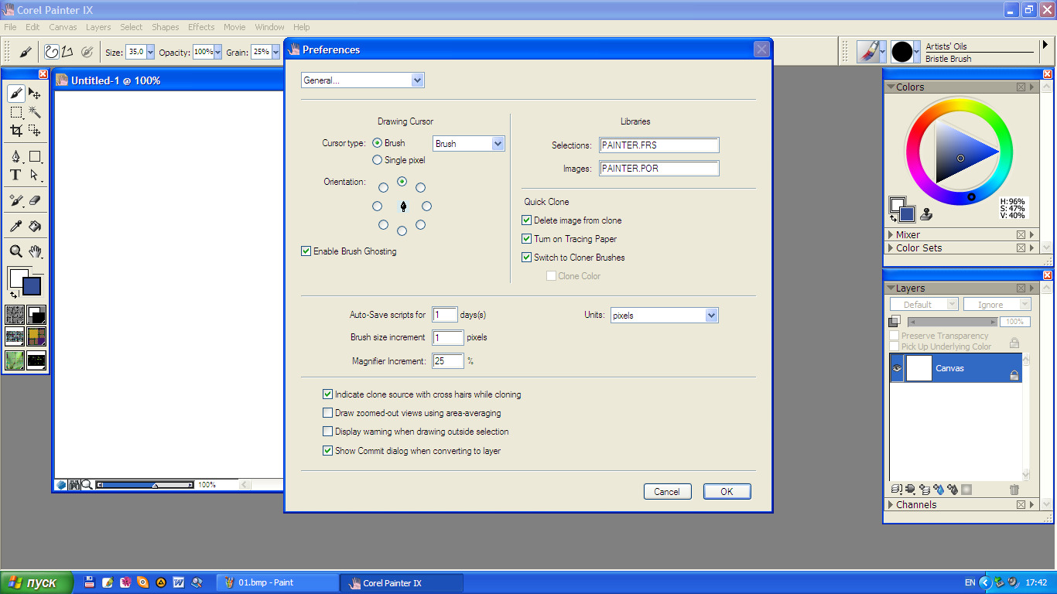Select the Single pixel cursor type
The height and width of the screenshot is (594, 1057).
[377, 160]
